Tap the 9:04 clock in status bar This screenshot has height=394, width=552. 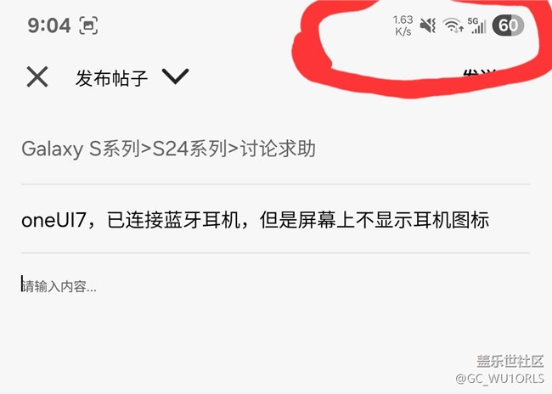tap(49, 25)
